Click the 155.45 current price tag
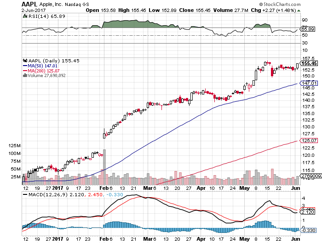The width and height of the screenshot is (322, 243). [307, 63]
